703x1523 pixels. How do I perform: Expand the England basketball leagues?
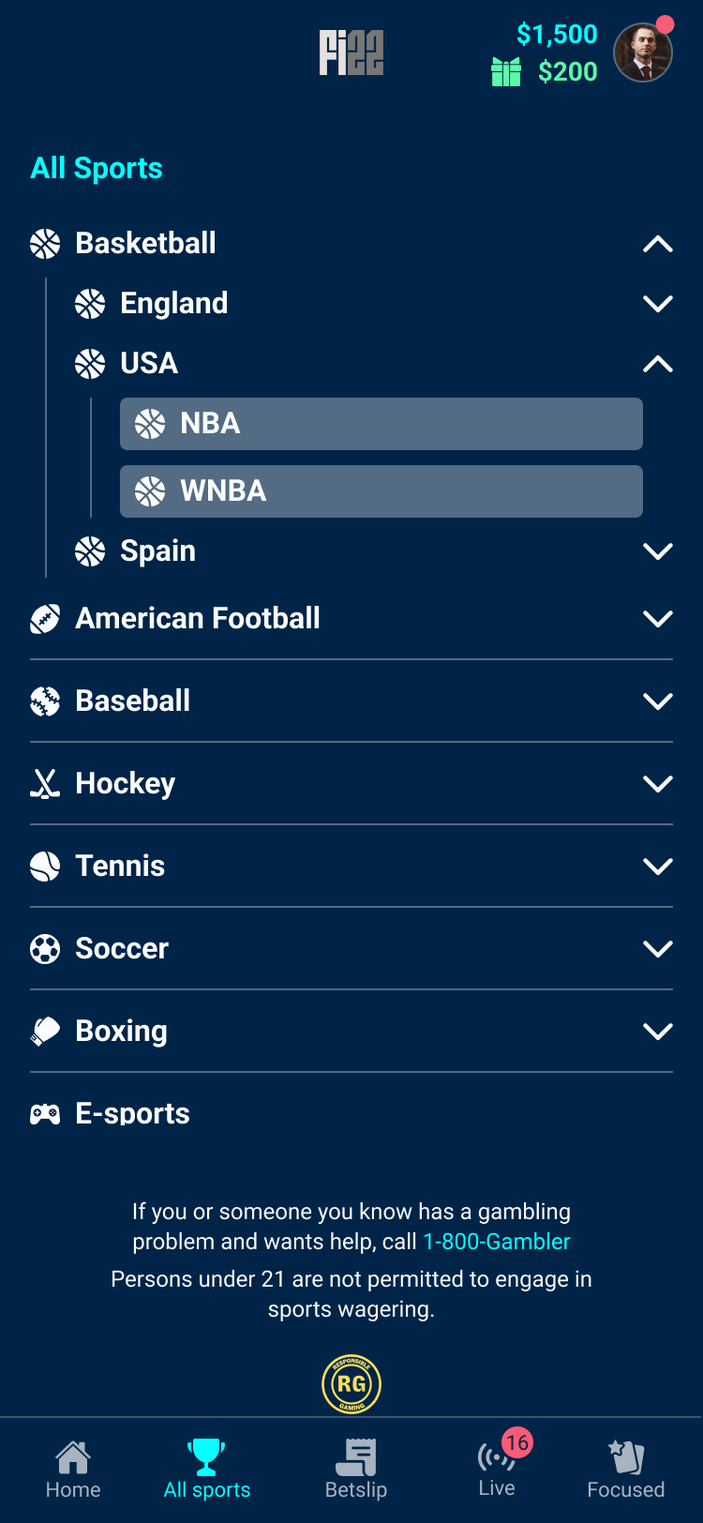pyautogui.click(x=658, y=304)
